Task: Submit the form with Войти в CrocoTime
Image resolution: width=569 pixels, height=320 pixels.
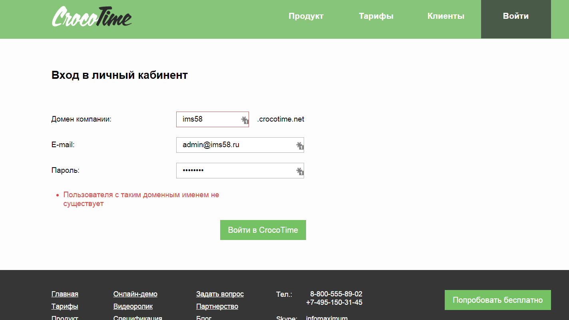Action: 263,230
